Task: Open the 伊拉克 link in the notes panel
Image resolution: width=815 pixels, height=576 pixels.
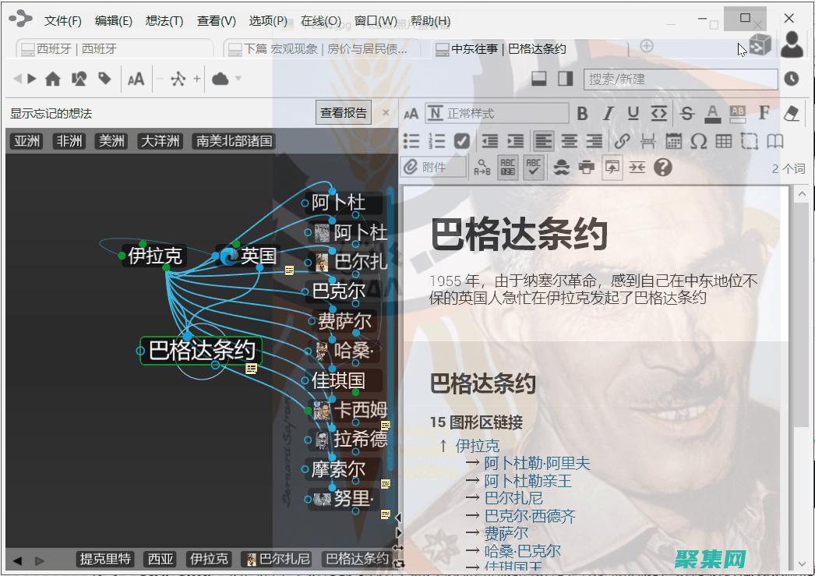Action: point(478,445)
